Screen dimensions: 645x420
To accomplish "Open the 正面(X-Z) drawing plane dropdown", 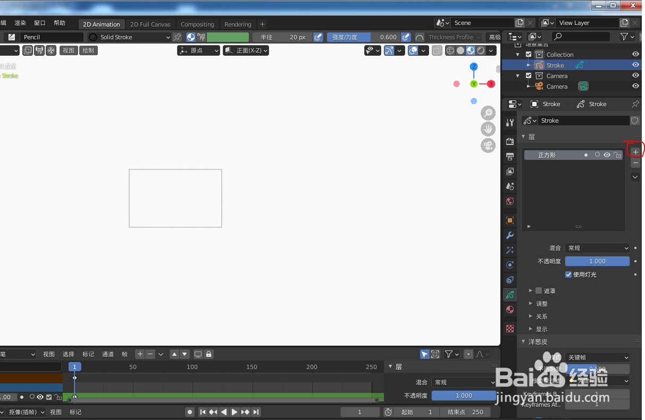I will [246, 50].
